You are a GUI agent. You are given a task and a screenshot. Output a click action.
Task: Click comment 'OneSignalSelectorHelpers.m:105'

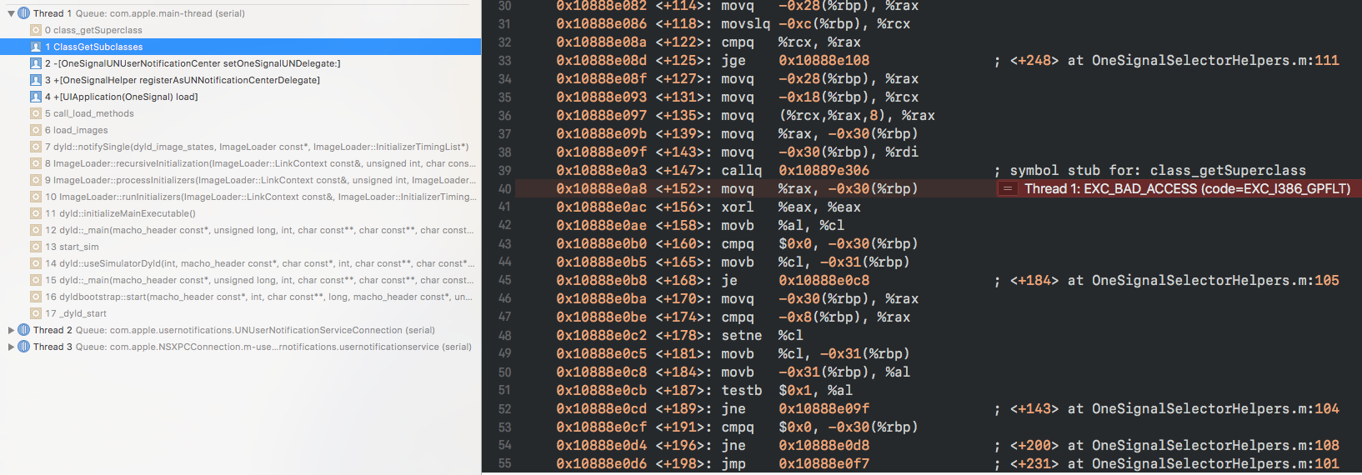click(1215, 281)
